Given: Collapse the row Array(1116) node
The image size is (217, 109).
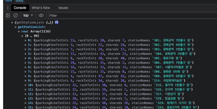Looking at the screenshot, I should (x=19, y=32).
